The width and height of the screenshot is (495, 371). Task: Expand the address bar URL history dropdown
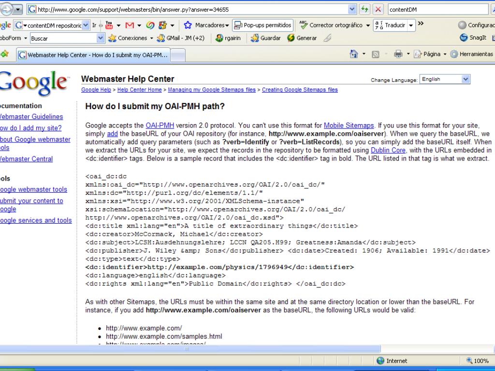pyautogui.click(x=352, y=10)
